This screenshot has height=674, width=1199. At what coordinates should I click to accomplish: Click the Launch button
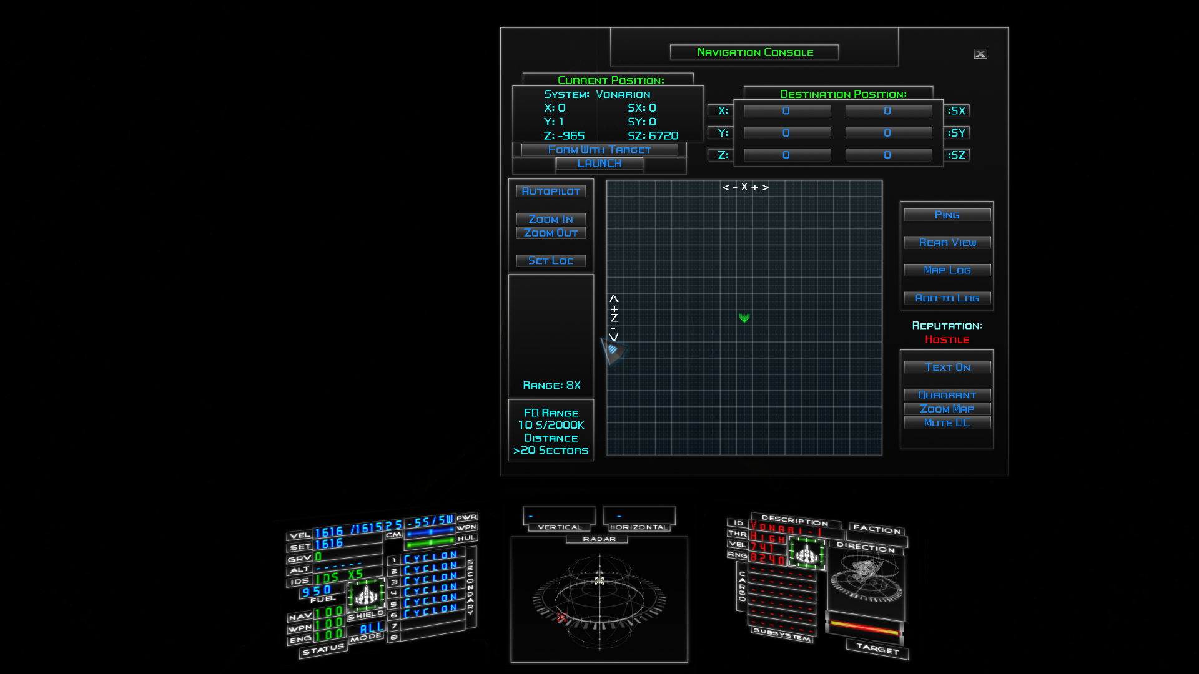599,164
